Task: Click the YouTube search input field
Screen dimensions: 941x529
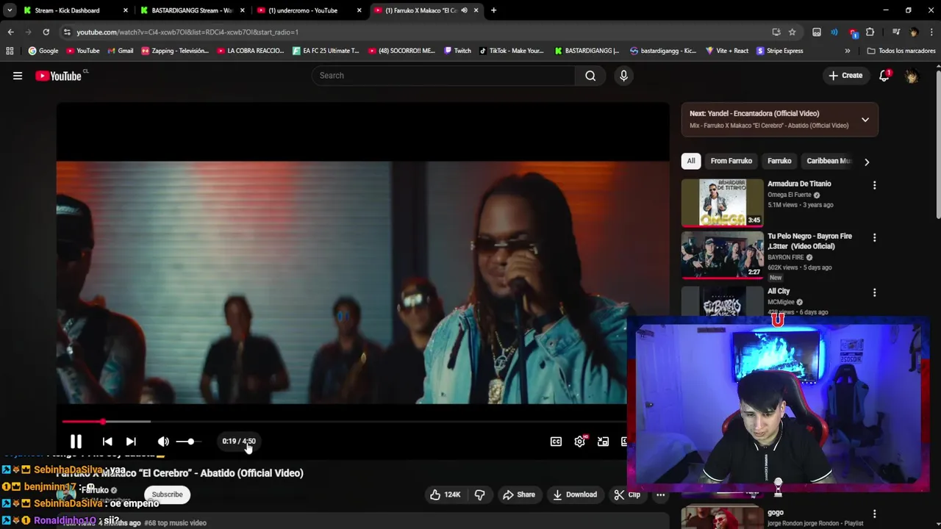Action: point(443,76)
